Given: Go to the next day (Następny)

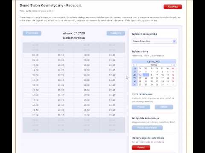Looking at the screenshot, I should pyautogui.click(x=116, y=33).
